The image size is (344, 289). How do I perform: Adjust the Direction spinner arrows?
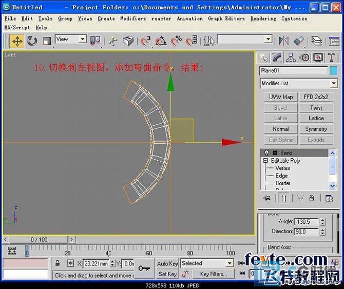point(322,232)
